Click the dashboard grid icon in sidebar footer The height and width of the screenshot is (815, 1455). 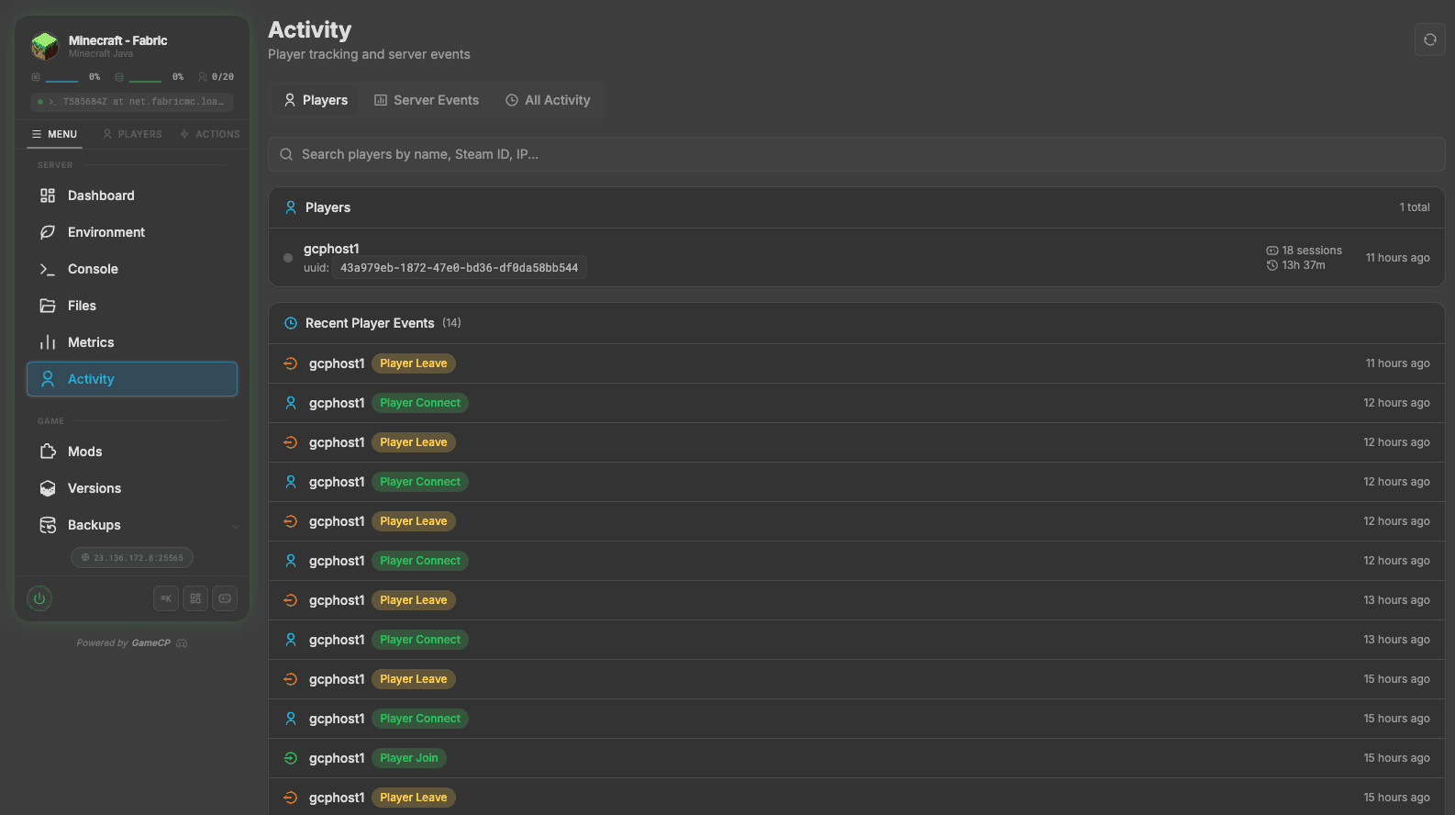click(195, 598)
